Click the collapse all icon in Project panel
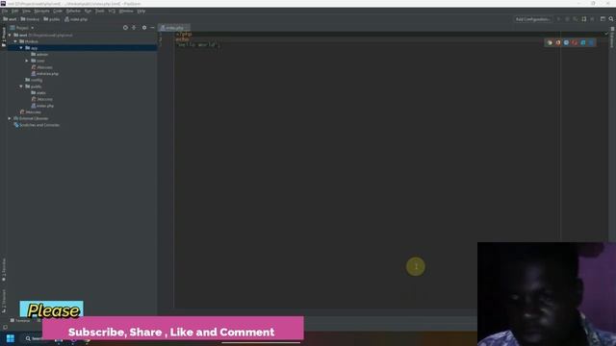 tap(134, 28)
